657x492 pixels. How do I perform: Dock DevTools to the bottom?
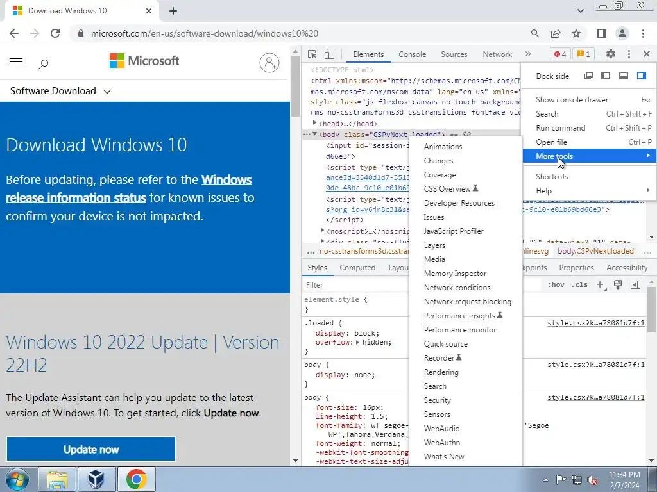click(x=624, y=76)
